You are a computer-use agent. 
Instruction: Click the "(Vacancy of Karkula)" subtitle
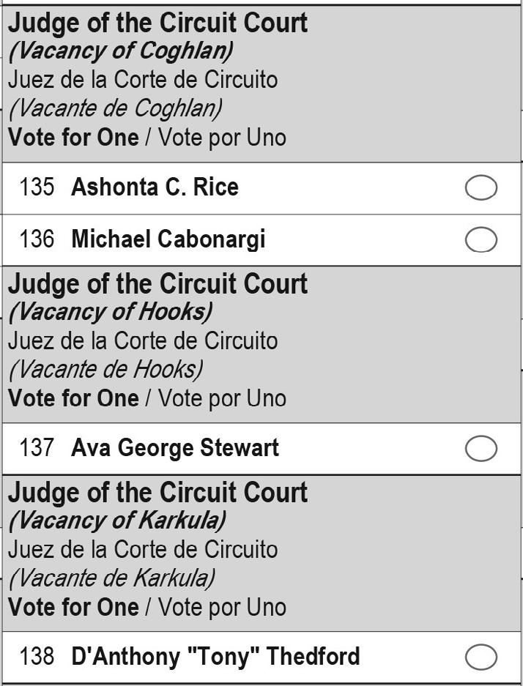117,521
